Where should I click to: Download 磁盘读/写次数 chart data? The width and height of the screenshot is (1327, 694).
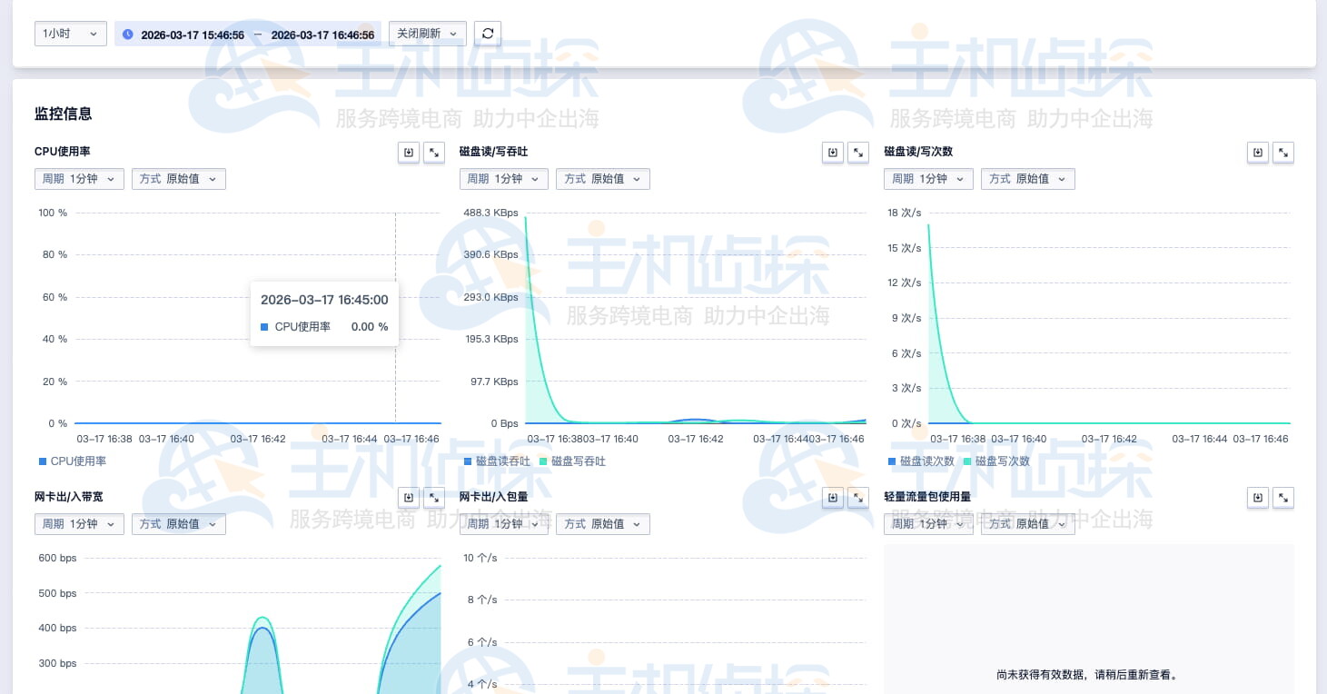1257,153
